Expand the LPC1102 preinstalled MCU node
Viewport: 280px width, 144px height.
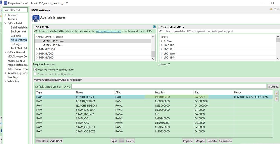pyautogui.click(x=162, y=45)
